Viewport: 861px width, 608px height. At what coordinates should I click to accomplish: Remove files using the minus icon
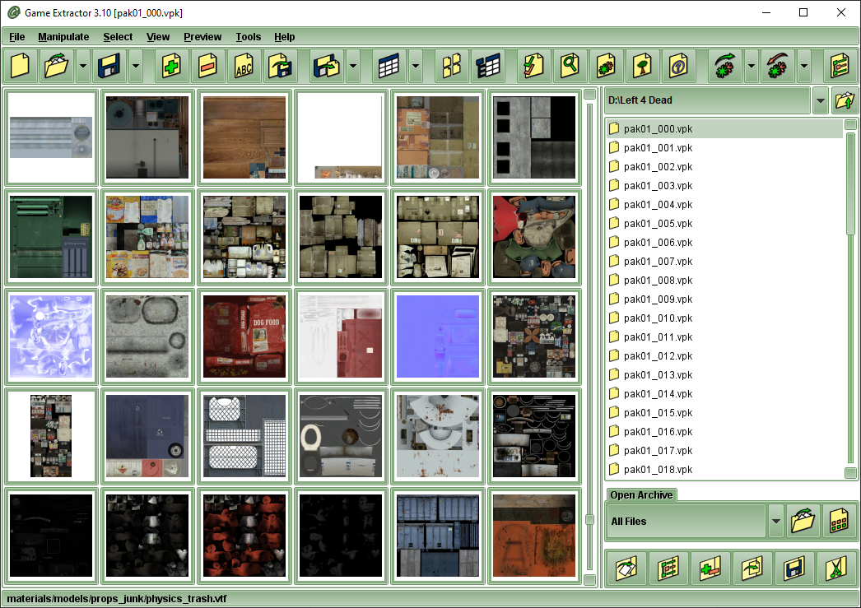tap(207, 66)
